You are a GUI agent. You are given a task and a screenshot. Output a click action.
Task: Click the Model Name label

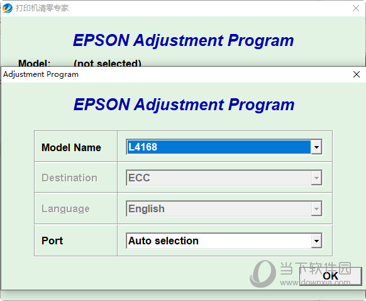pyautogui.click(x=71, y=147)
